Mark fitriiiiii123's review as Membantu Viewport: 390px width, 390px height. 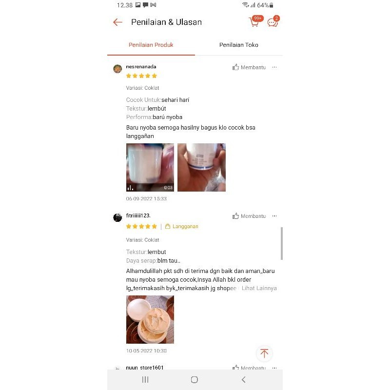click(249, 216)
